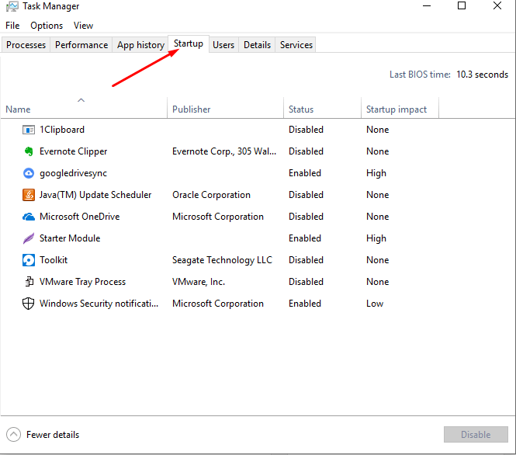Click the Enabled status of googledrivesync
The width and height of the screenshot is (516, 455).
click(x=305, y=173)
